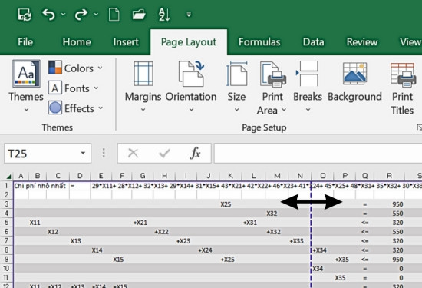Open the View tab
Screen dimensions: 422x288
[x=410, y=42]
